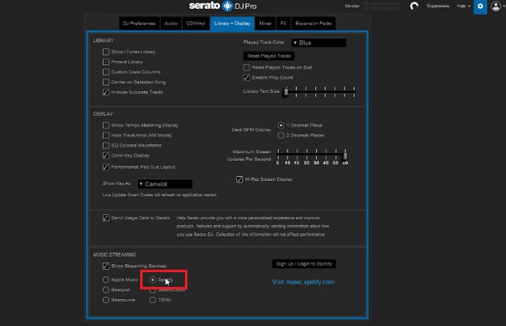The width and height of the screenshot is (506, 326).
Task: Open the user profile account icon
Action: tap(495, 7)
